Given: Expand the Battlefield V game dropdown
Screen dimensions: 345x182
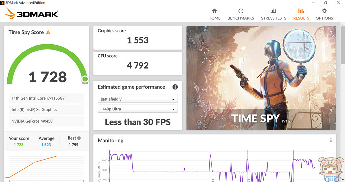Looking at the screenshot, I should (x=138, y=99).
